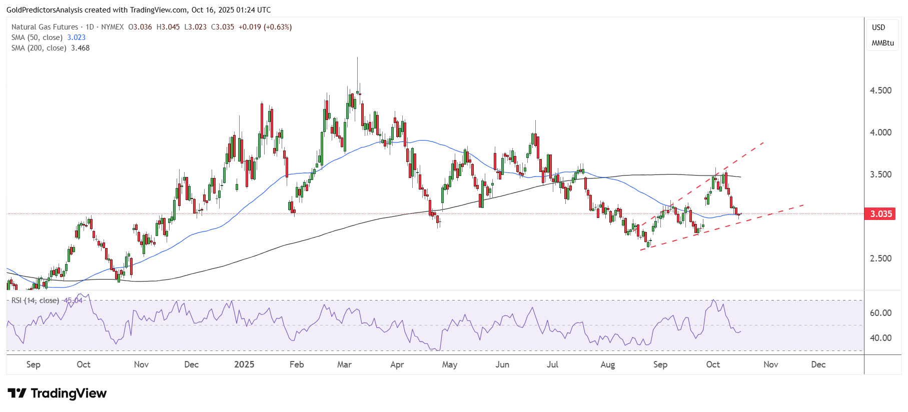The height and width of the screenshot is (412, 908).
Task: Select the Mar label on the time axis
Action: 344,364
